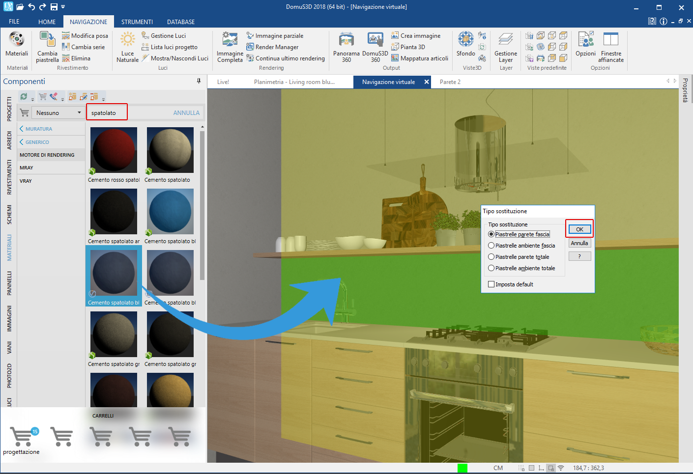
Task: Open IMMAGINI side tab
Action: [9, 318]
